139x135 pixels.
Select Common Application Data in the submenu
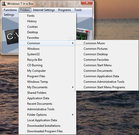click(107, 76)
